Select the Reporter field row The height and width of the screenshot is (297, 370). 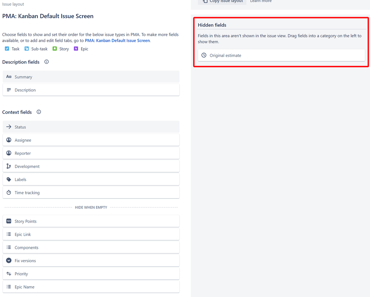coord(91,153)
